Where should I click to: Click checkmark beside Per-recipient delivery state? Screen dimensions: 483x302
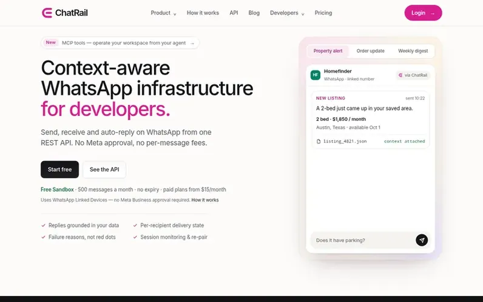(135, 226)
